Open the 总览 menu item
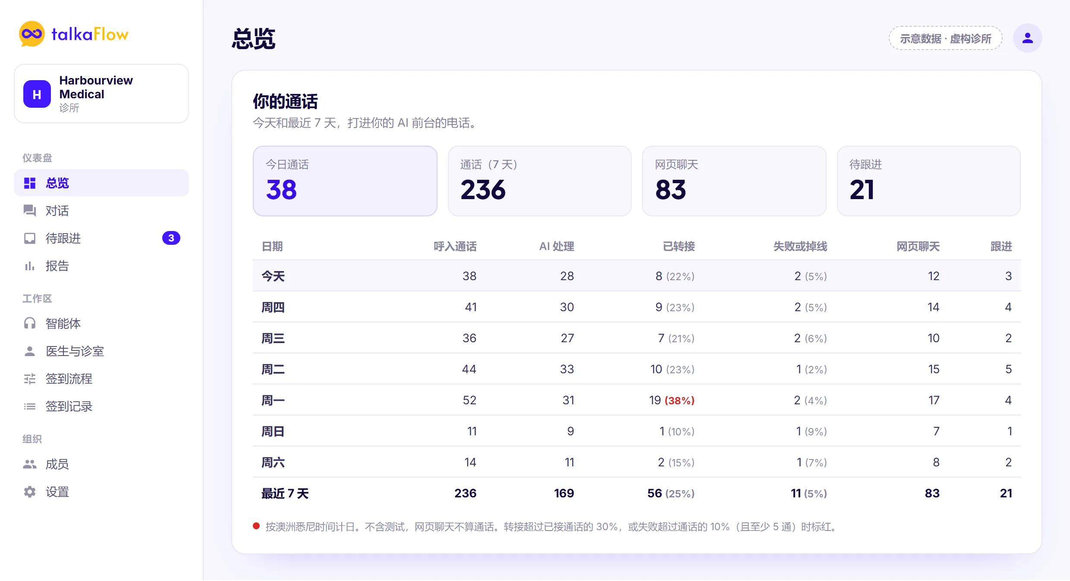 click(x=101, y=183)
